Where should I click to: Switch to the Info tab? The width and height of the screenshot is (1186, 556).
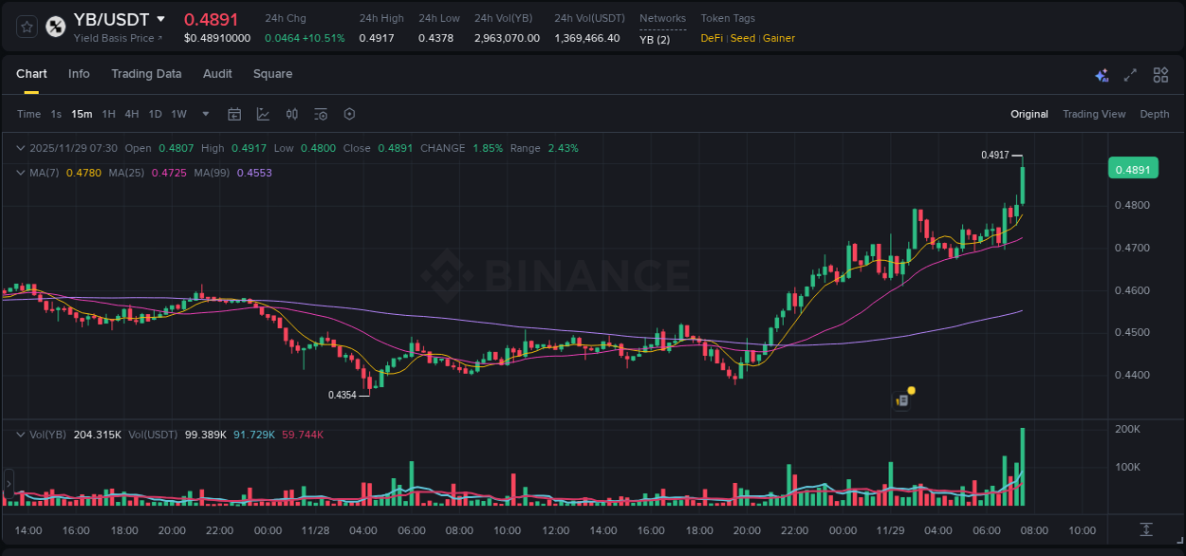(x=79, y=74)
